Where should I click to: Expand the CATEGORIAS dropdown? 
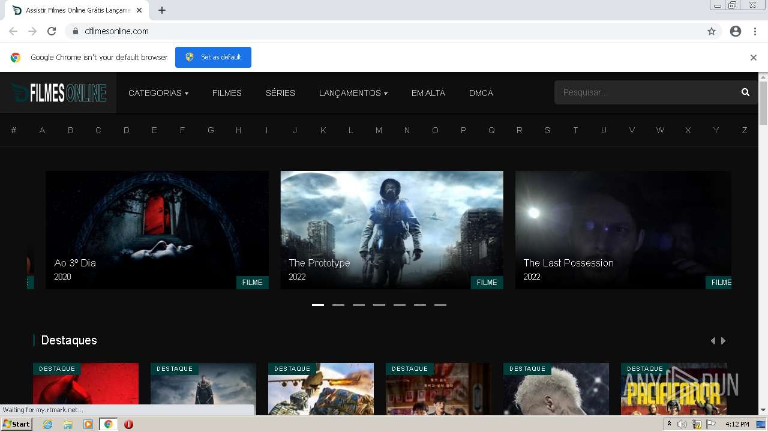click(x=158, y=93)
